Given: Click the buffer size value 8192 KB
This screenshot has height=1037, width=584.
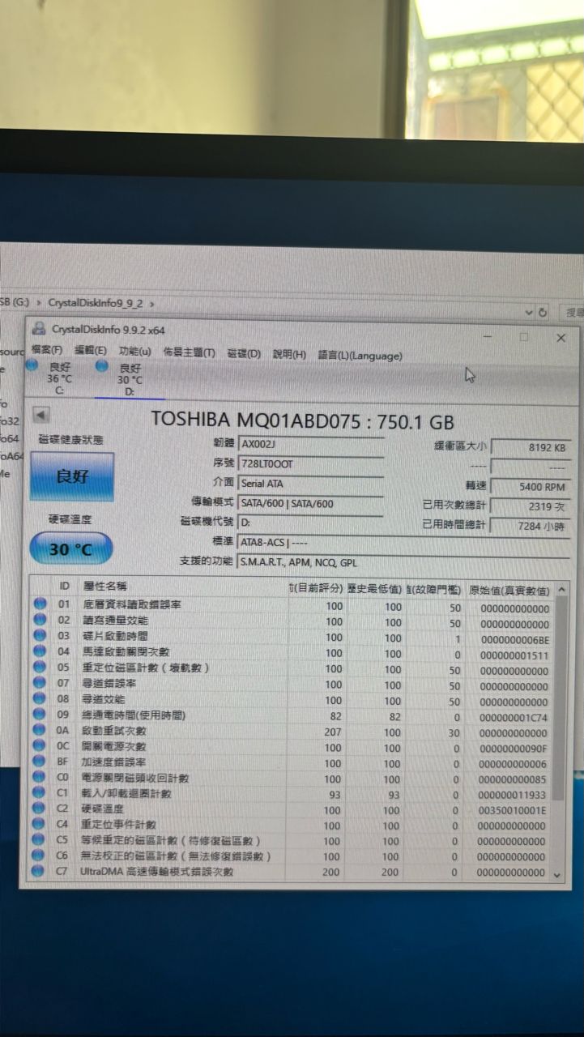Looking at the screenshot, I should pos(530,447).
